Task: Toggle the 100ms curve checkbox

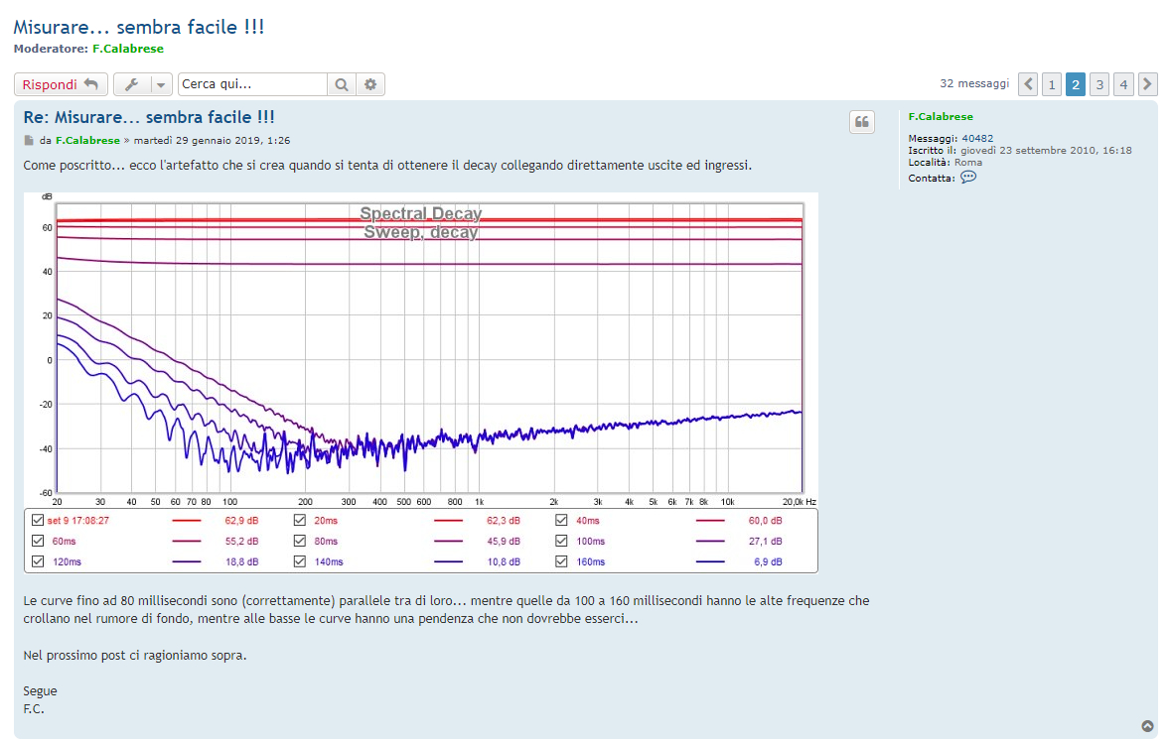Action: click(561, 541)
